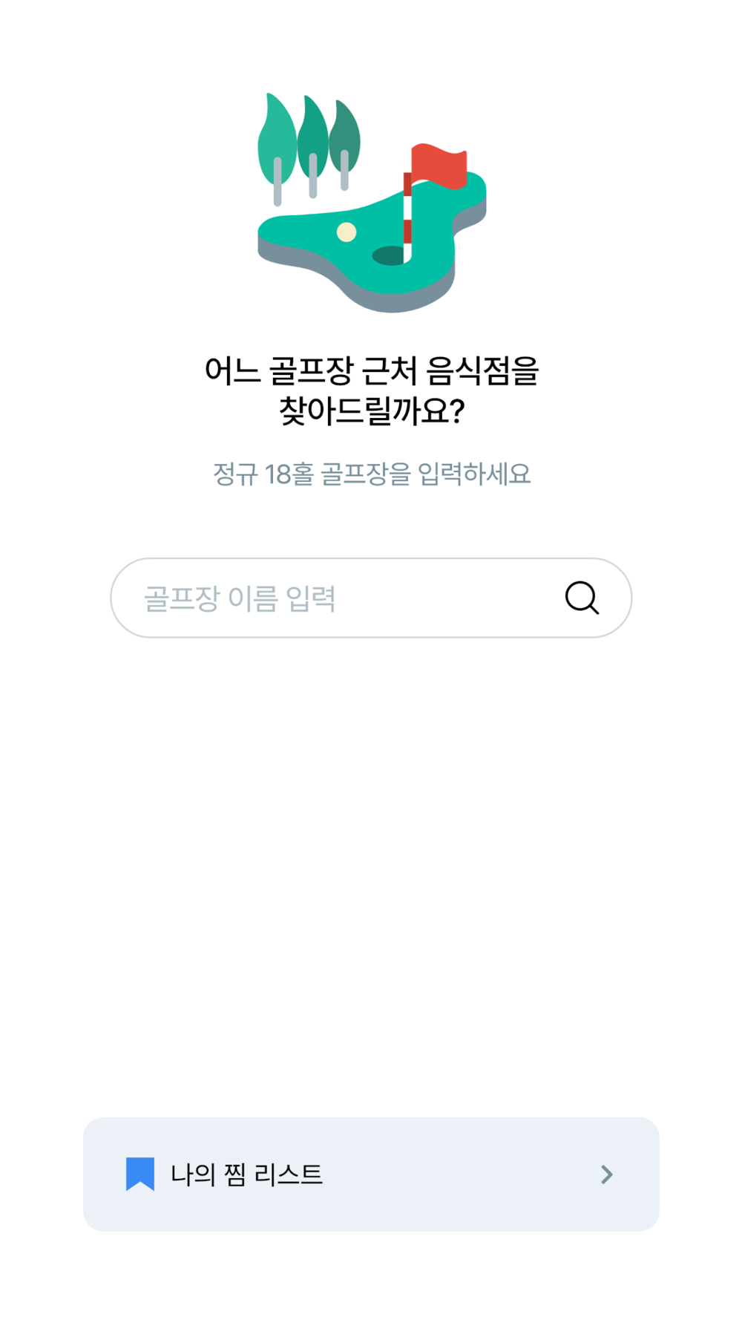Open the 나의 찜 리스트 card
This screenshot has width=742, height=1320.
pyautogui.click(x=371, y=1174)
